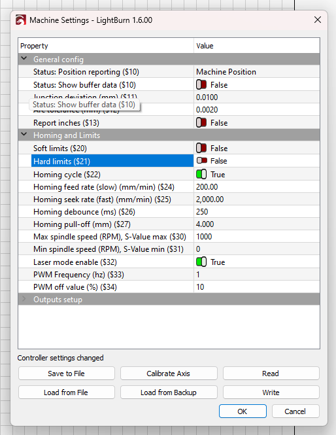Select the Homing debounce value 250
336x435 pixels.
257,212
